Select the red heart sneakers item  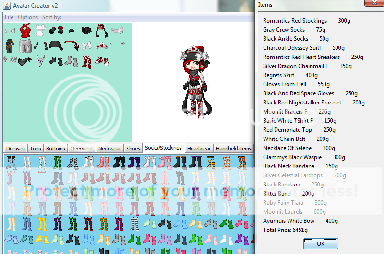point(101,61)
